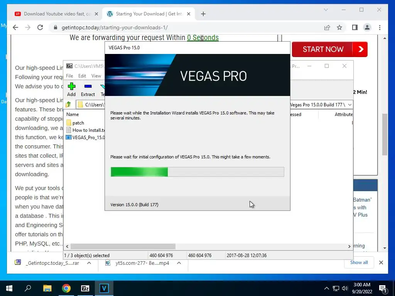395x296 pixels.
Task: Click the 2017-08-28 12:07:36 status text
Action: pos(246,256)
